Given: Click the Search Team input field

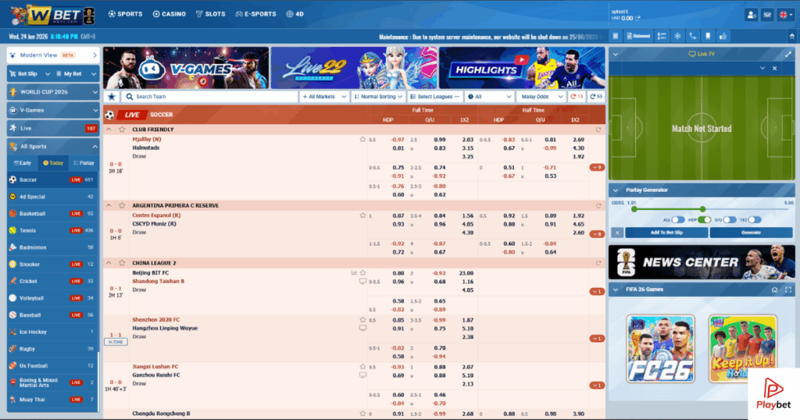Looking at the screenshot, I should point(209,96).
